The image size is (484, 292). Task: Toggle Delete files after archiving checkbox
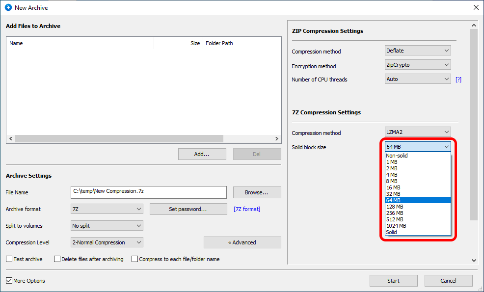pos(57,259)
